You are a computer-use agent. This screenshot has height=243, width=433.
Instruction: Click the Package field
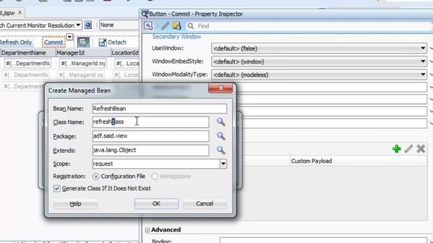[150, 136]
